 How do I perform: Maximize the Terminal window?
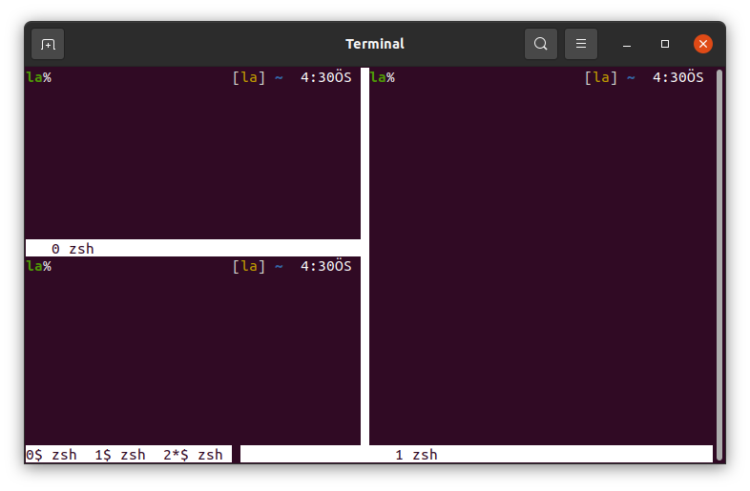(x=665, y=44)
